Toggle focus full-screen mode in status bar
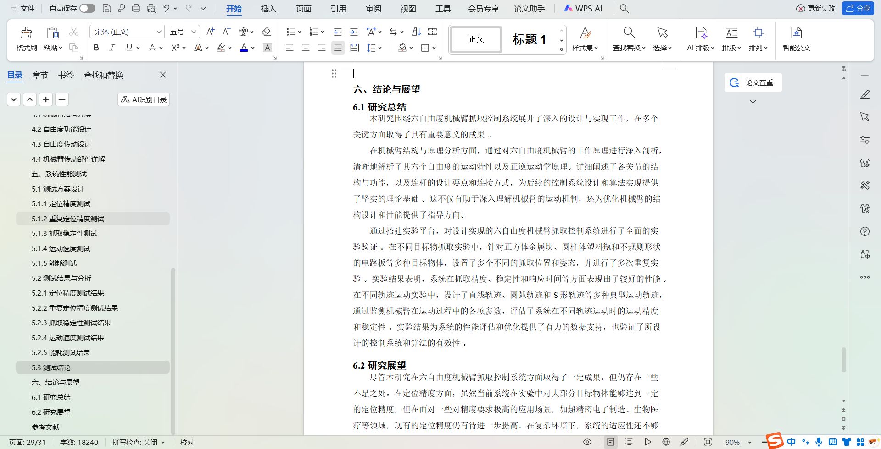 pyautogui.click(x=708, y=442)
